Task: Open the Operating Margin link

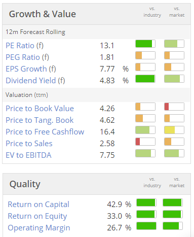Action: (39, 228)
